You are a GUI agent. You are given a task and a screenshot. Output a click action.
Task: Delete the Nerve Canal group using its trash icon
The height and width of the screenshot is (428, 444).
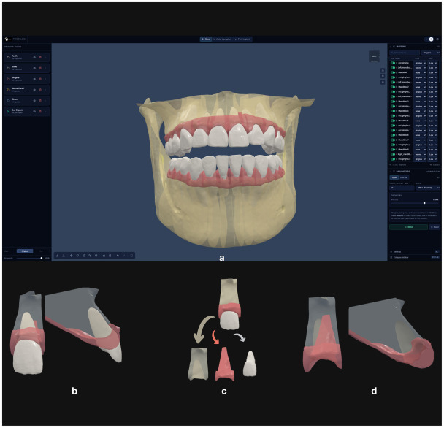pos(40,90)
